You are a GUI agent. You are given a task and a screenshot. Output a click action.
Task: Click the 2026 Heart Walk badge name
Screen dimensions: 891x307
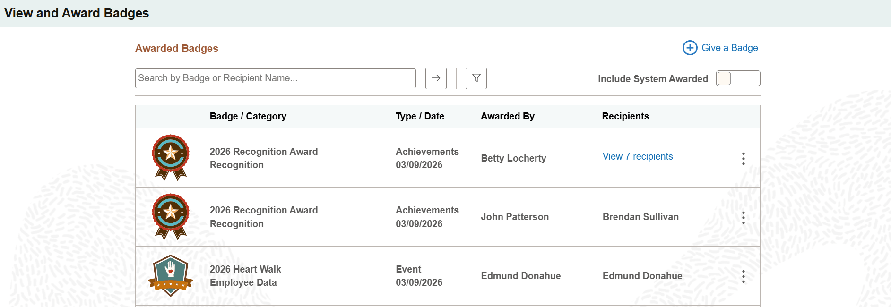point(245,269)
